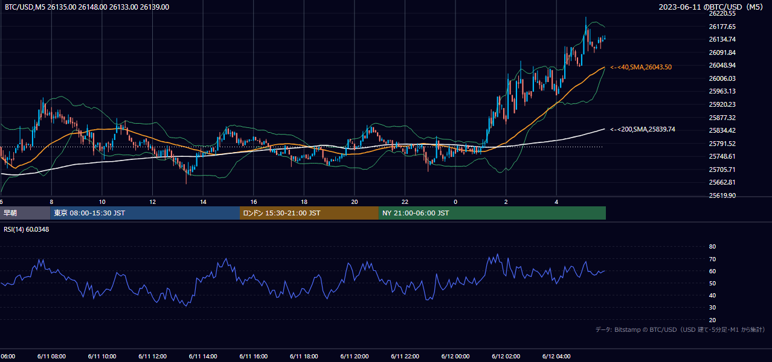Click the hour 4 chart axis tick

[556, 202]
